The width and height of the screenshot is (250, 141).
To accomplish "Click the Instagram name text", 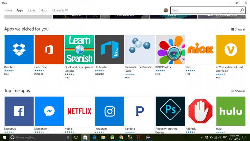I will point(101,129).
